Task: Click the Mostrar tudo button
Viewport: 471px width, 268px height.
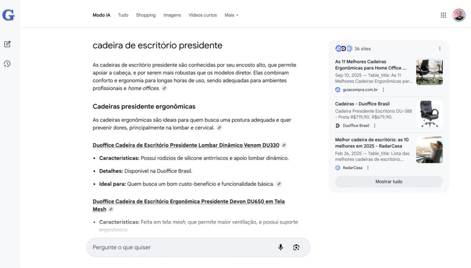Action: (389, 182)
